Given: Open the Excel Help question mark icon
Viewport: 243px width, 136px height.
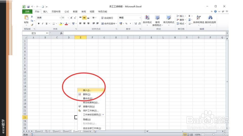Looking at the screenshot, I should tap(215, 11).
